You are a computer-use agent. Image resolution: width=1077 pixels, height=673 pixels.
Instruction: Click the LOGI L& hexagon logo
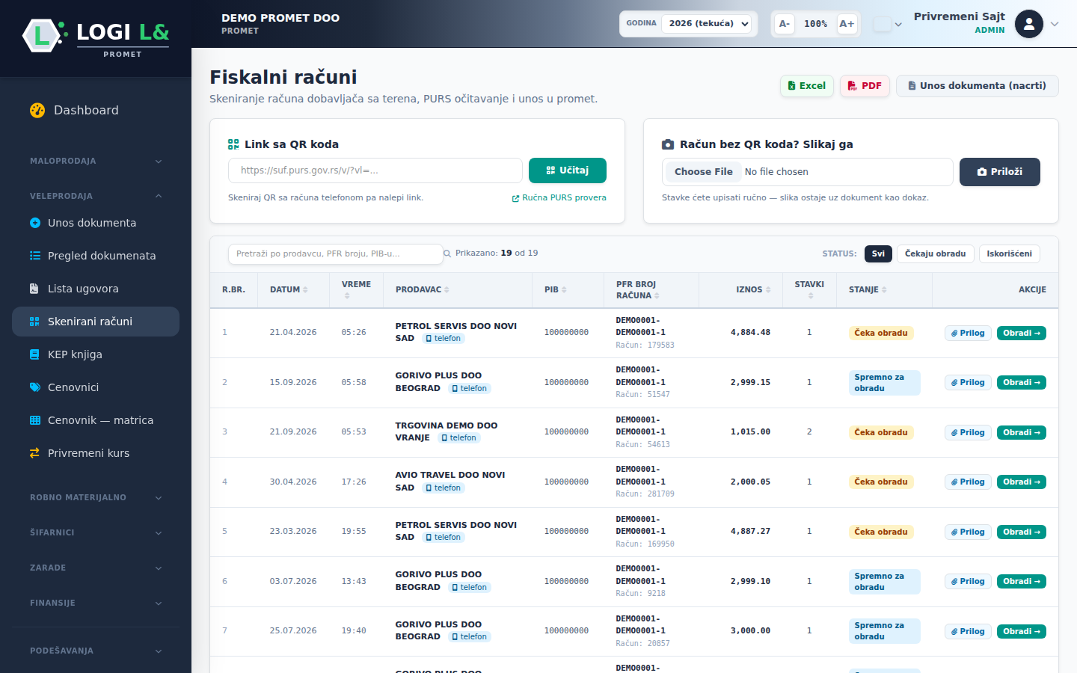click(x=42, y=35)
